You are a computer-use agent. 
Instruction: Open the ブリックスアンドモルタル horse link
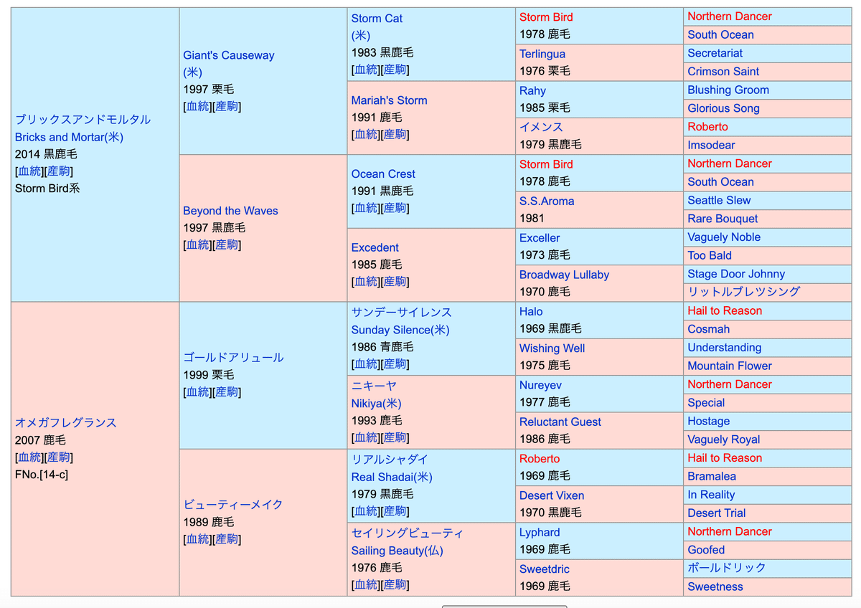[83, 120]
